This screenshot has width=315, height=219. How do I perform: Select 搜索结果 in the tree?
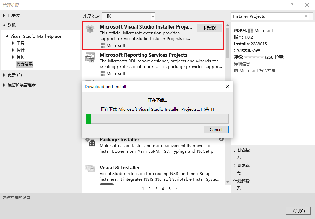[x=25, y=64]
